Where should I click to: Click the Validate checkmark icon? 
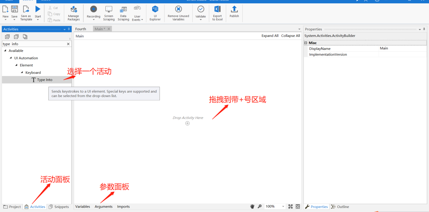(x=201, y=9)
